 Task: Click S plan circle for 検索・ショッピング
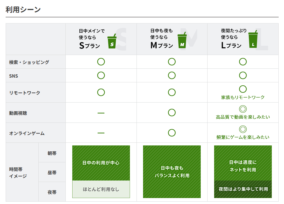[x=101, y=62]
